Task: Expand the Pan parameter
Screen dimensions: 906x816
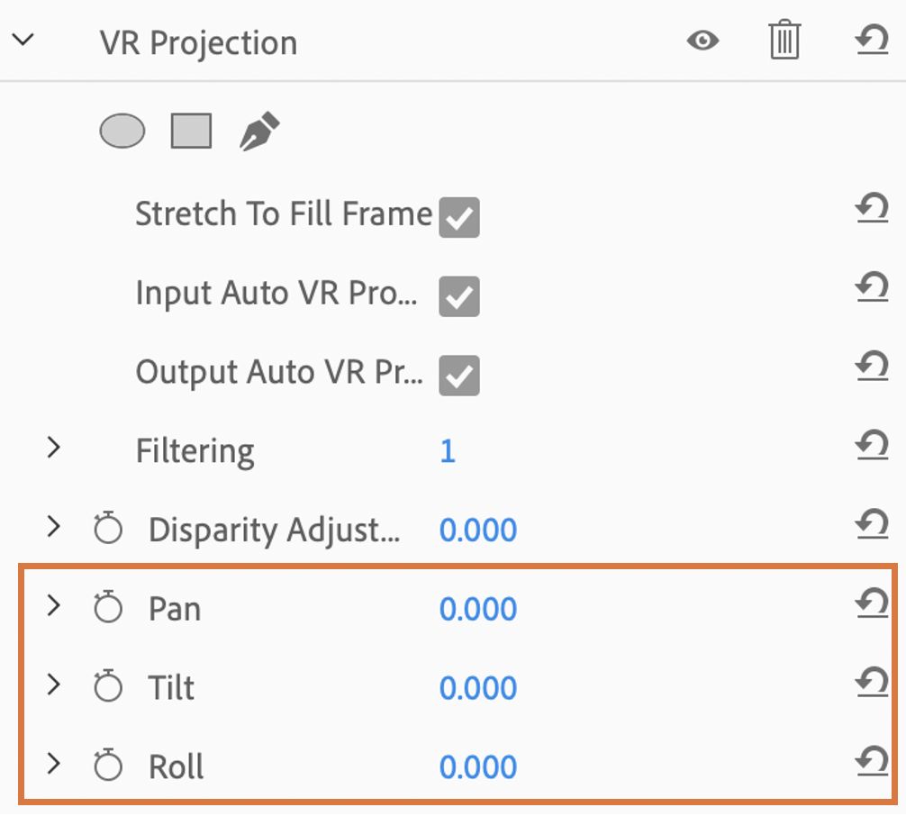Action: [54, 606]
